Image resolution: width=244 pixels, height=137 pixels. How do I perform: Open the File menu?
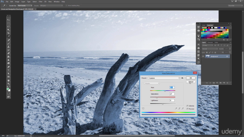click(x=7, y=2)
